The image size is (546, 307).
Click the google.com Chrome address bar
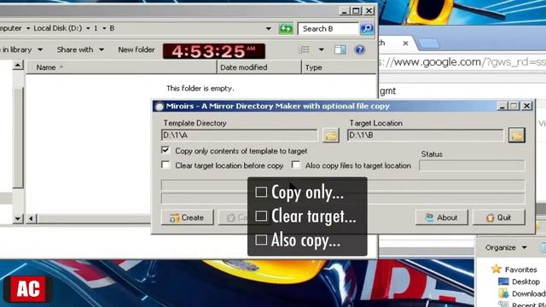point(462,62)
